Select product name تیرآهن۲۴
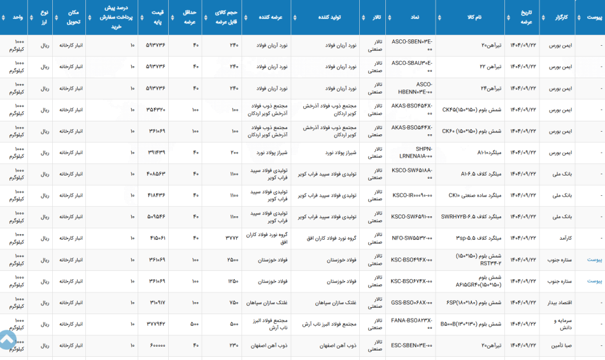This screenshot has width=605, height=360. coord(491,88)
